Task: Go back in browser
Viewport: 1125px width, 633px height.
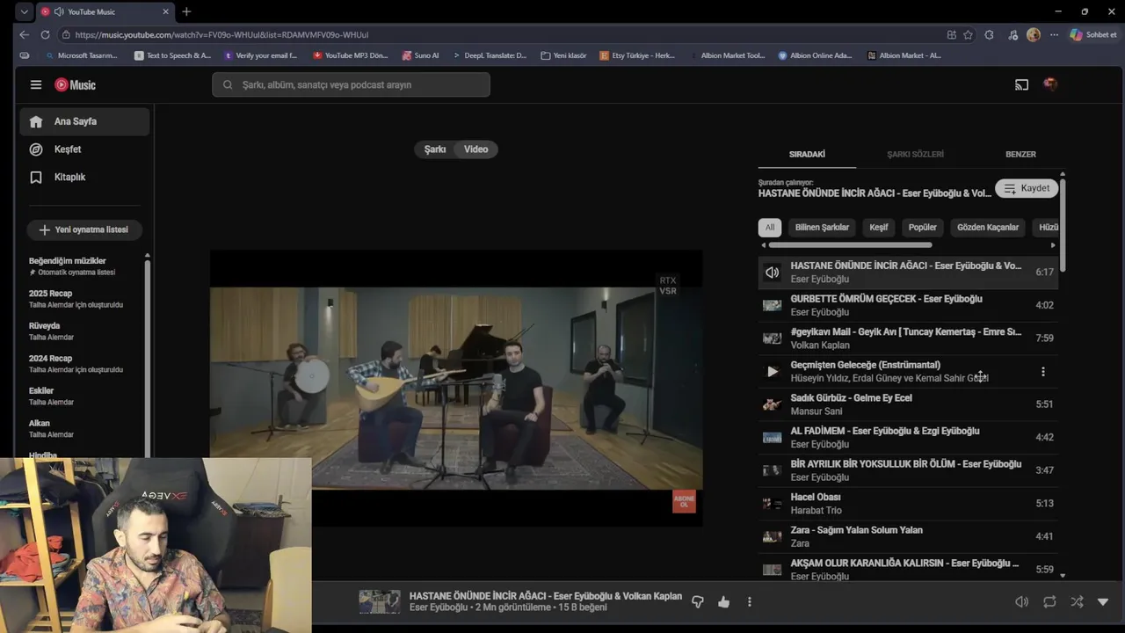Action: point(24,35)
